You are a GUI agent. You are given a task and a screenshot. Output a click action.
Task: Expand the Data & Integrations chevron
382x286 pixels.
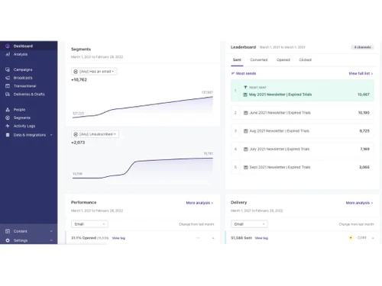coord(51,135)
